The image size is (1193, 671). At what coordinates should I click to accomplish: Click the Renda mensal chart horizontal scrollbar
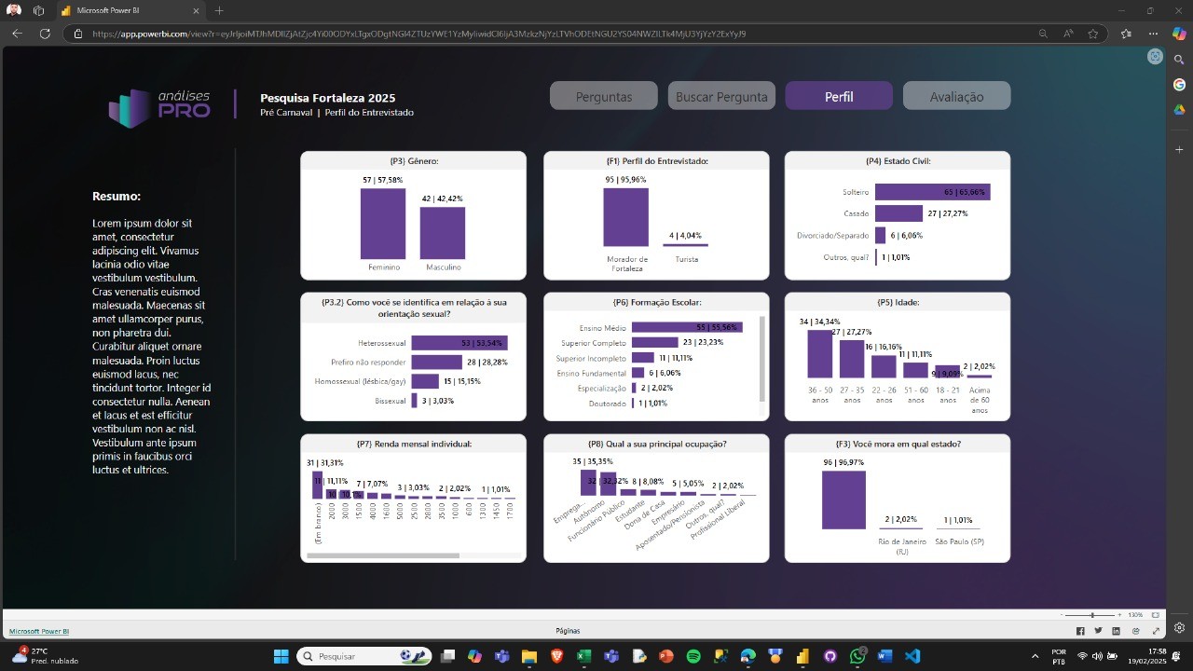coord(382,555)
